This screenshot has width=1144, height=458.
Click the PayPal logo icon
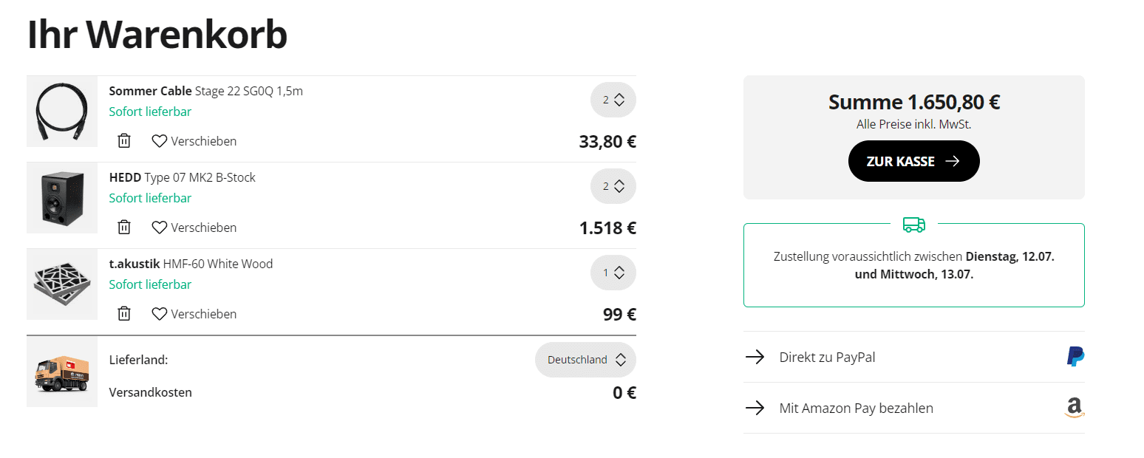pyautogui.click(x=1075, y=356)
